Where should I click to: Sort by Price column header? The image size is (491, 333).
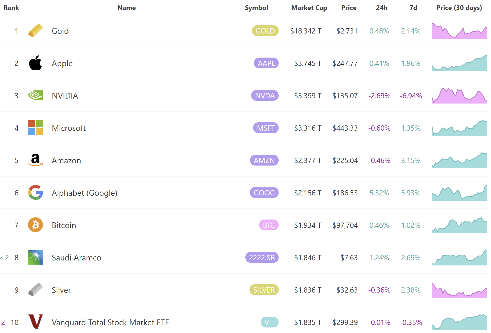coord(349,8)
